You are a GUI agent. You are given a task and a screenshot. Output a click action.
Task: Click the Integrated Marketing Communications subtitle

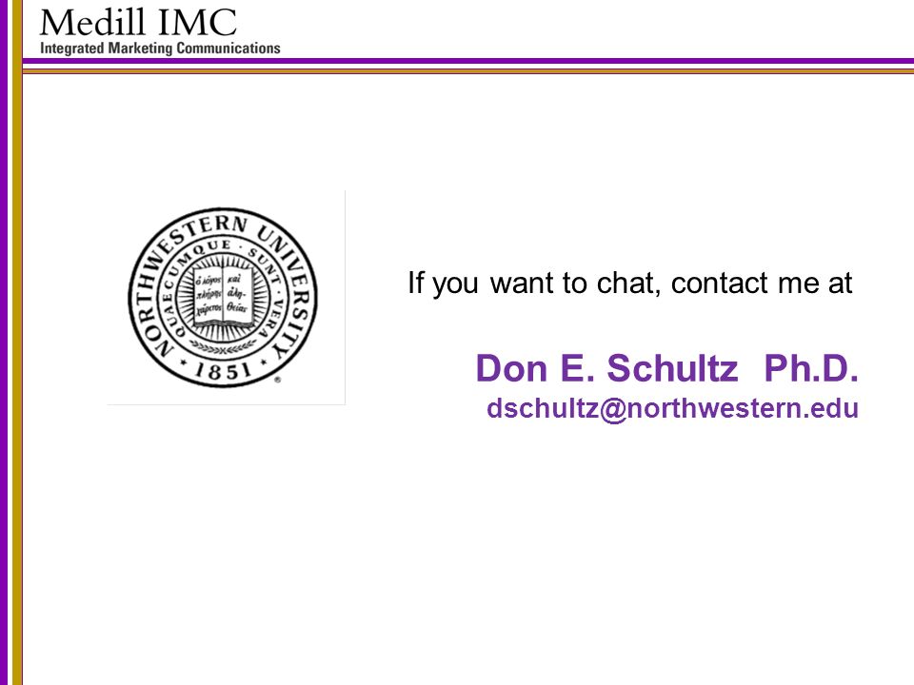pyautogui.click(x=160, y=49)
